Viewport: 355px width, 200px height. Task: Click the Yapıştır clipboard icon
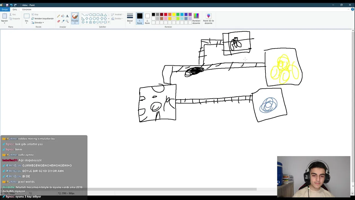[x=4, y=16]
